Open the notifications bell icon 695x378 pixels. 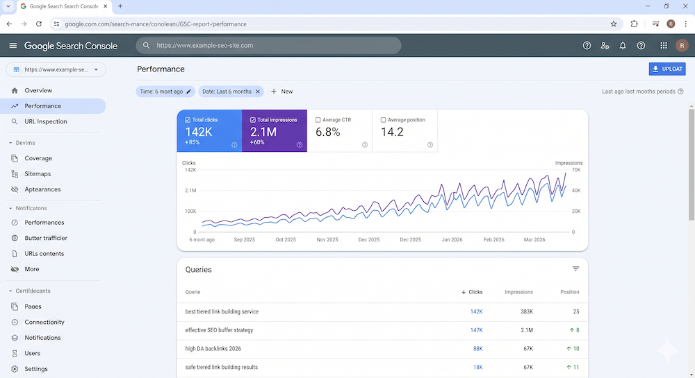623,46
